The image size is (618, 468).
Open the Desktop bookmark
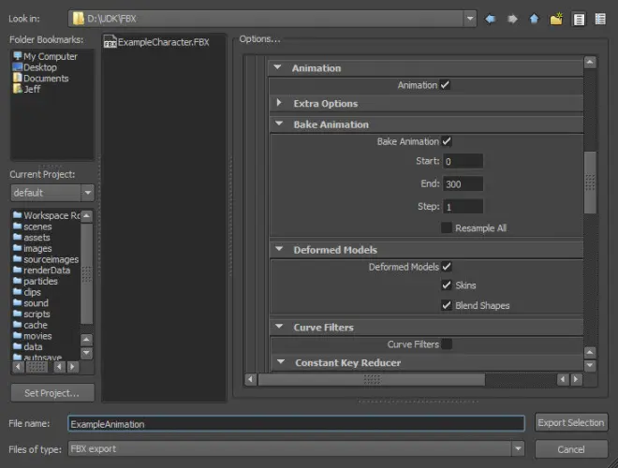pyautogui.click(x=35, y=67)
